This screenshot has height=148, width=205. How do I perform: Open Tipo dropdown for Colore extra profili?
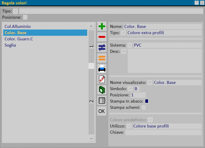tap(123, 33)
